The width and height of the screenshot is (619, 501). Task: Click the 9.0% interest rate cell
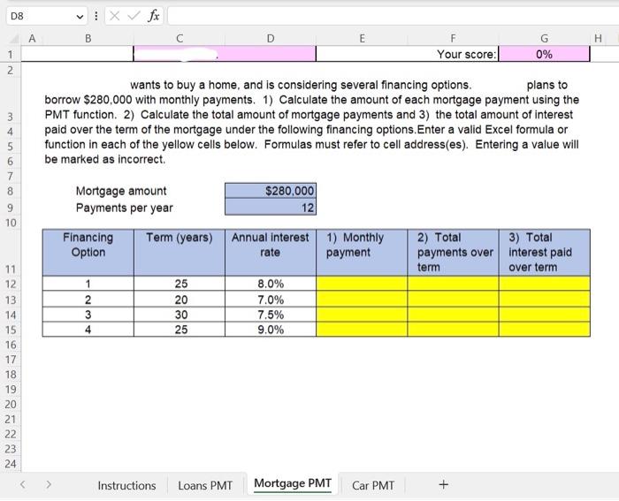(271, 330)
